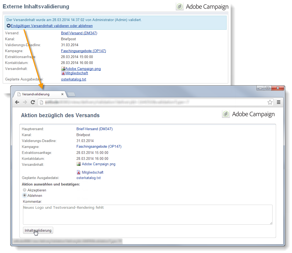Click the Kommentar textarea resize handle
The width and height of the screenshot is (292, 253).
click(271, 223)
